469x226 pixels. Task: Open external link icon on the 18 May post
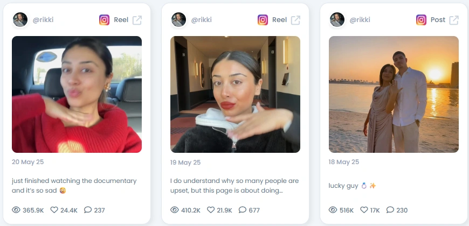point(454,20)
